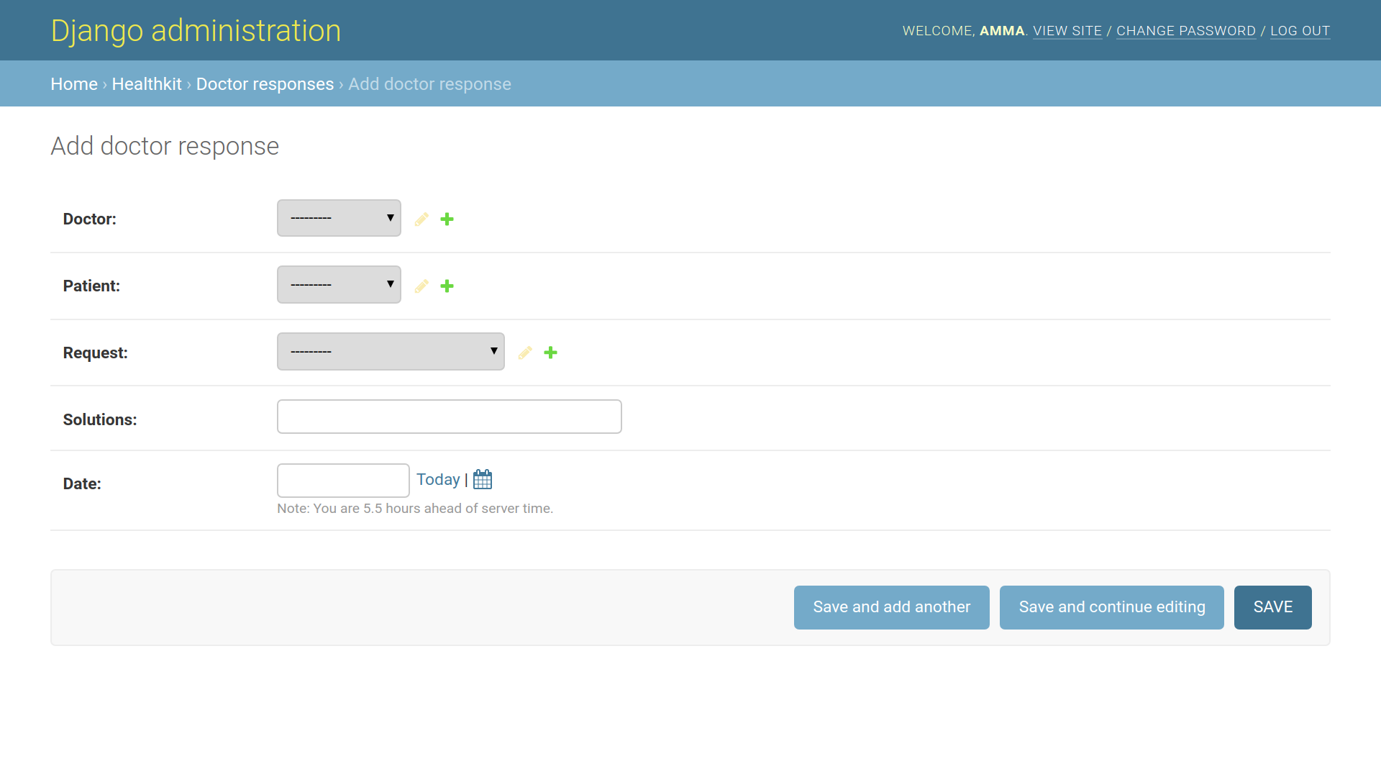The height and width of the screenshot is (777, 1381).
Task: Expand the Request dropdown list
Action: pyautogui.click(x=391, y=352)
